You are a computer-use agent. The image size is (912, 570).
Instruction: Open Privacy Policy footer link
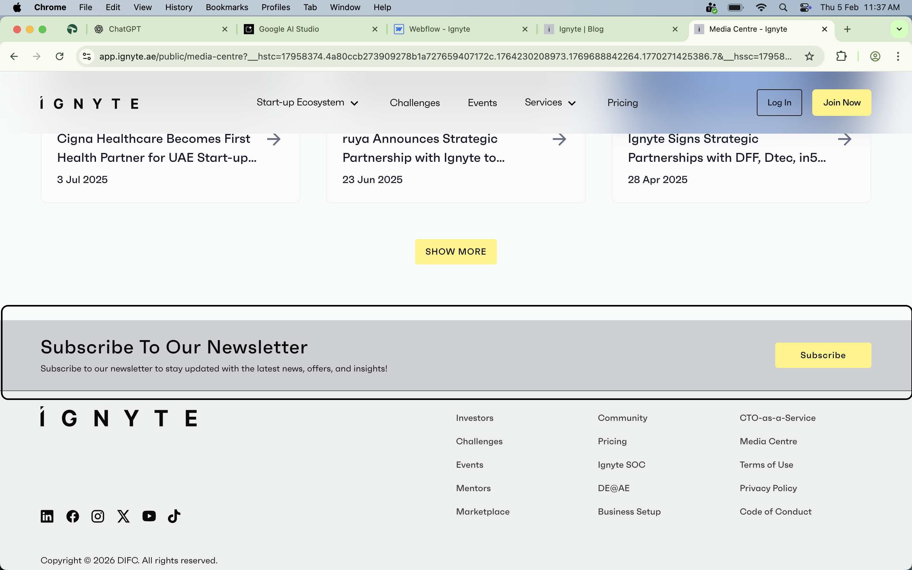tap(768, 488)
